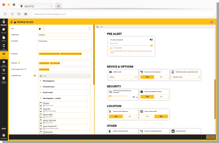Click the Text-to-speech alert field
Image resolution: width=219 pixels, height=143 pixels.
(64, 70)
